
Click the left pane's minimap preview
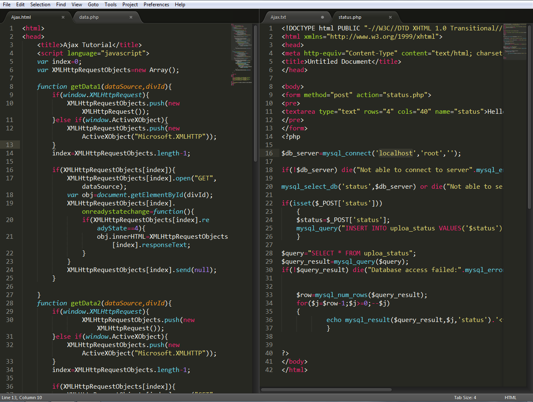click(242, 54)
